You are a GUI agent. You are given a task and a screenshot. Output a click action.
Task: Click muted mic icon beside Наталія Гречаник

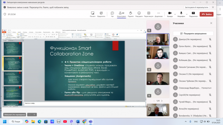point(210,67)
